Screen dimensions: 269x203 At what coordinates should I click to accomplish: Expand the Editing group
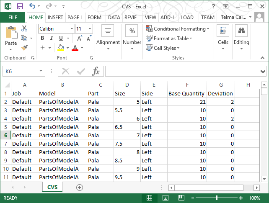241,38
